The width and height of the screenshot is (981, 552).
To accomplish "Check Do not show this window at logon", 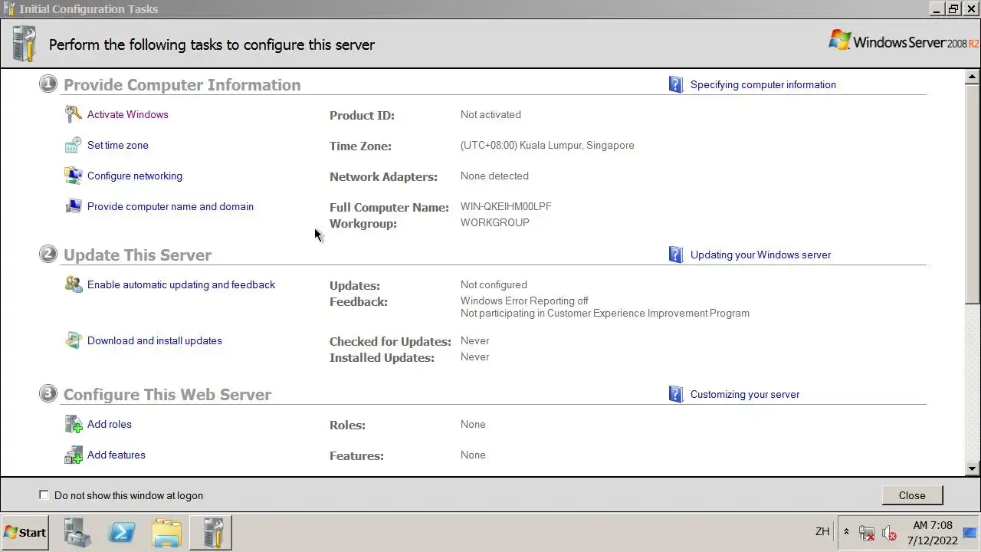I will [x=44, y=495].
